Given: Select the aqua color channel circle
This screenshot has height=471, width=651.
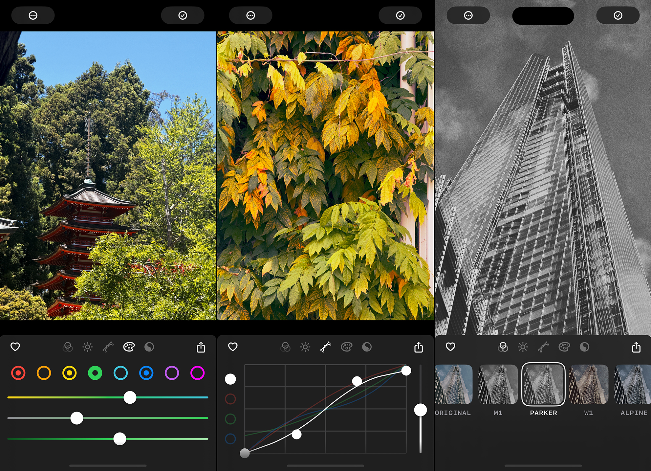Looking at the screenshot, I should tap(121, 373).
